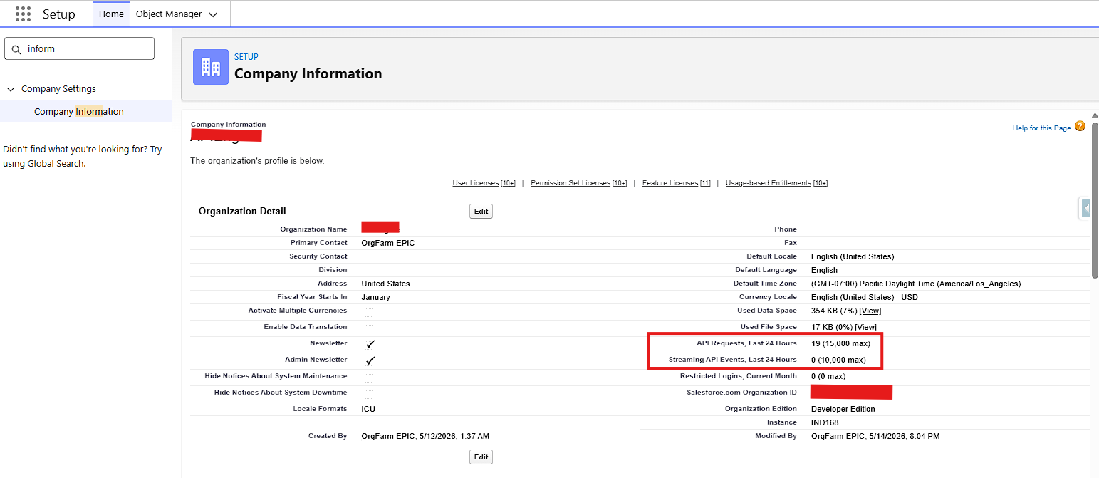Open the App Launcher grid icon
This screenshot has height=478, width=1099.
[23, 14]
